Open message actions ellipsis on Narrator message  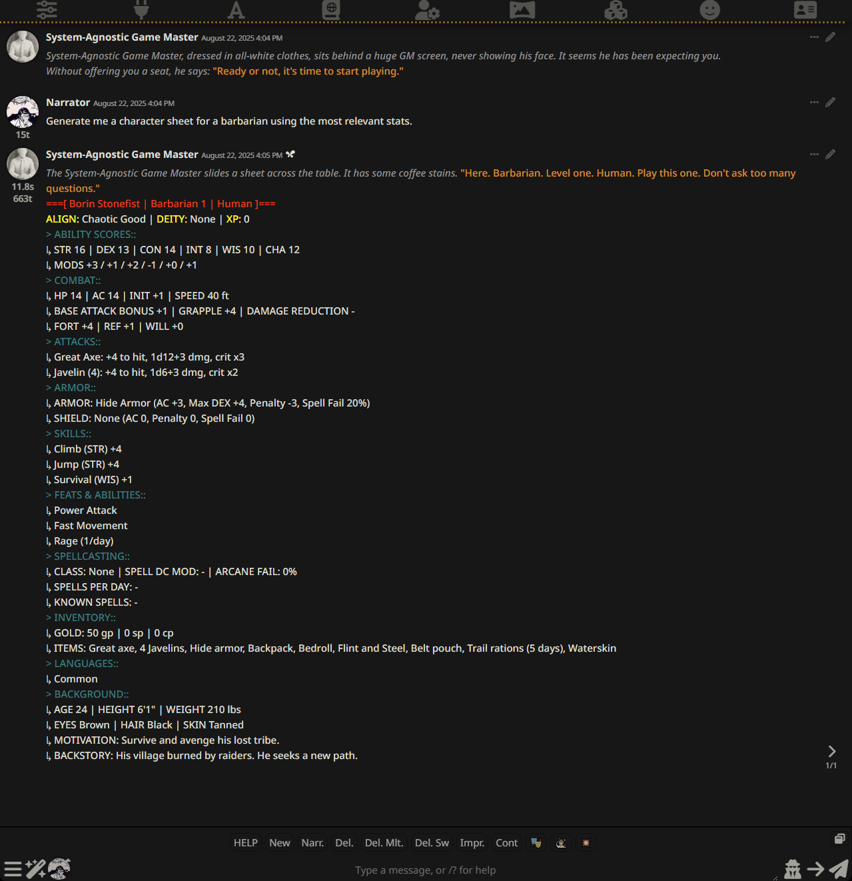click(x=814, y=102)
